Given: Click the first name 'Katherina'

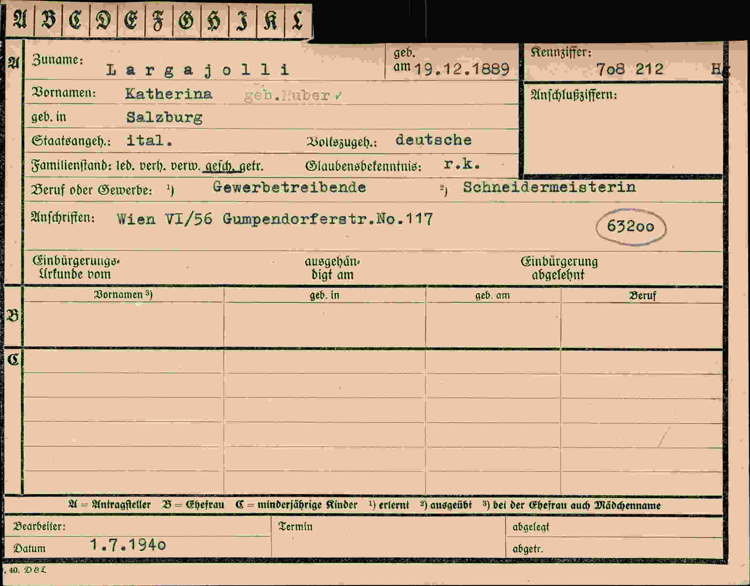Looking at the screenshot, I should (169, 94).
